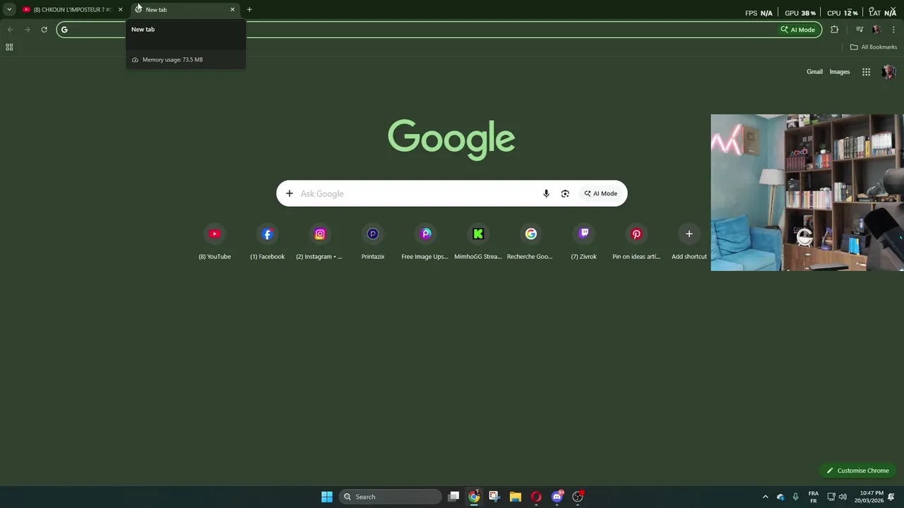Open the Recherche Goo... shortcut
The image size is (904, 508).
click(530, 242)
